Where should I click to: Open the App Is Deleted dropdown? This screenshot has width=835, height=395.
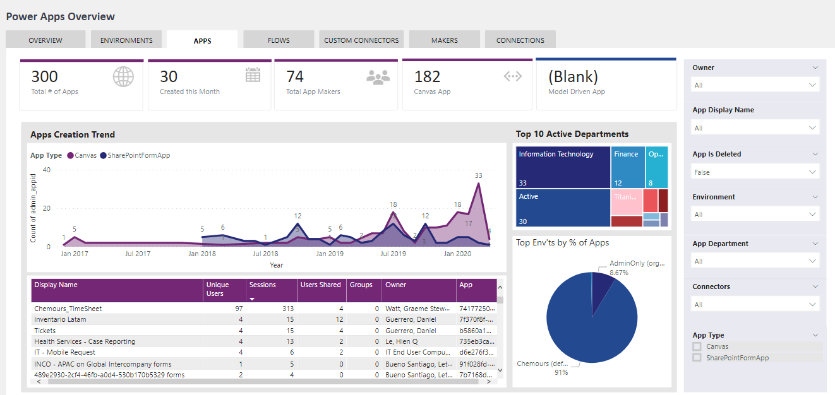[755, 172]
